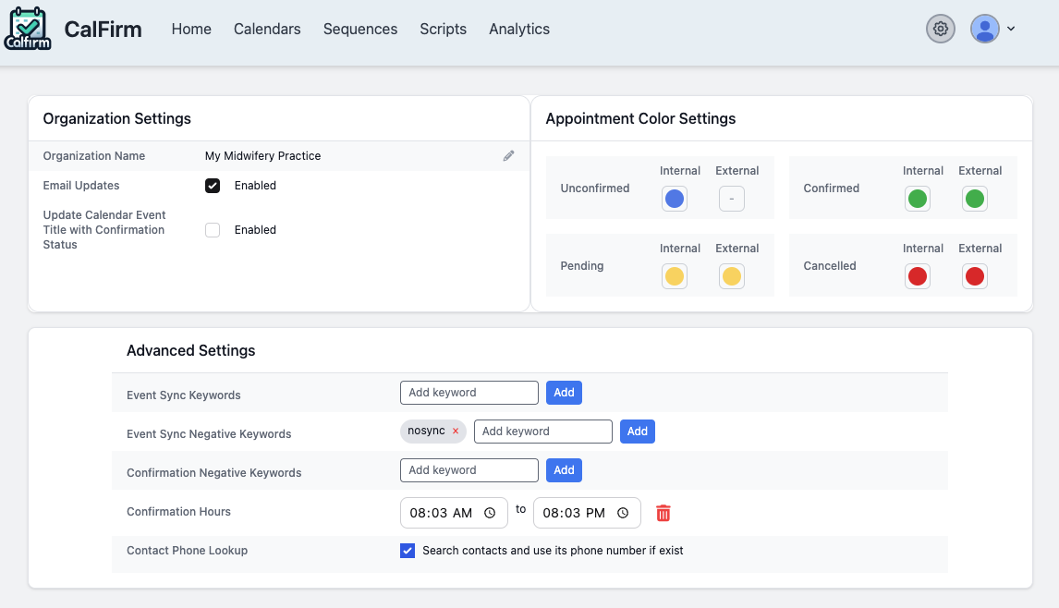Click the CalFirm brand name
1059x608 pixels.
point(103,29)
